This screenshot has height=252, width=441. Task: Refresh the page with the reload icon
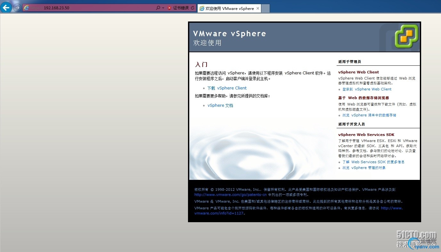pyautogui.click(x=192, y=8)
